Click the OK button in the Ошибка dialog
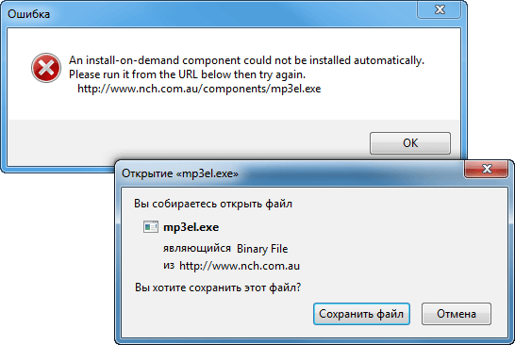Image resolution: width=515 pixels, height=345 pixels. click(410, 143)
